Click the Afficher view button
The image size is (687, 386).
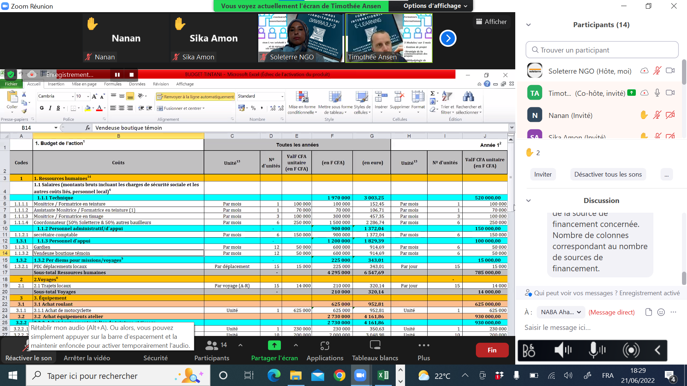pos(491,22)
